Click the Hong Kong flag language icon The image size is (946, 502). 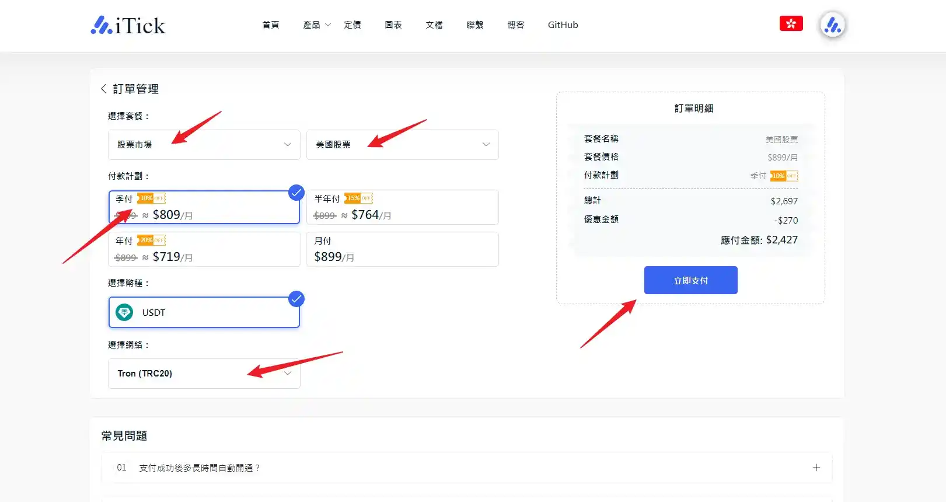[791, 24]
